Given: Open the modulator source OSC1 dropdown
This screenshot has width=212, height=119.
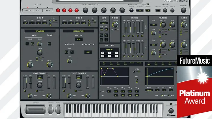Looking at the screenshot, I should [x=88, y=52].
